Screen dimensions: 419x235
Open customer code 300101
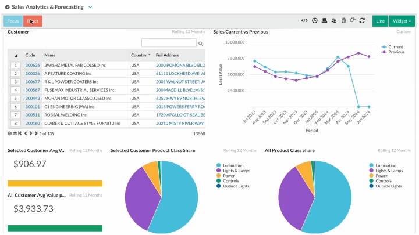[x=33, y=107]
